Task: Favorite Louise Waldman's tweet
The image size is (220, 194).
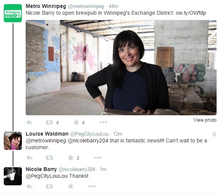Action: 71,158
